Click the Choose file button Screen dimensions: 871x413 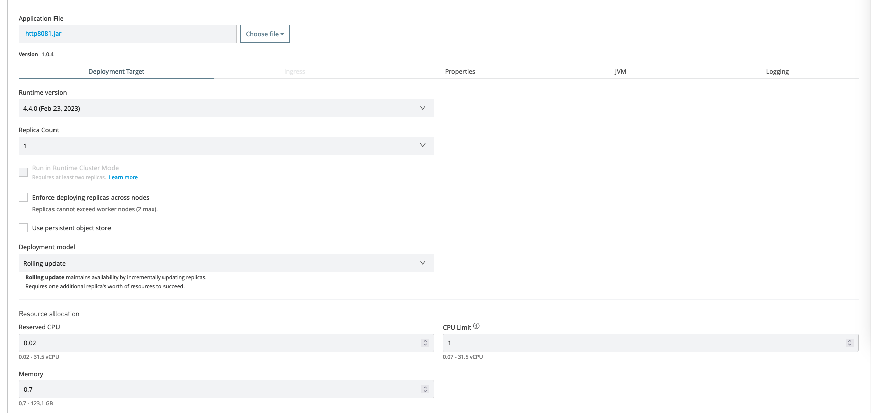tap(264, 34)
